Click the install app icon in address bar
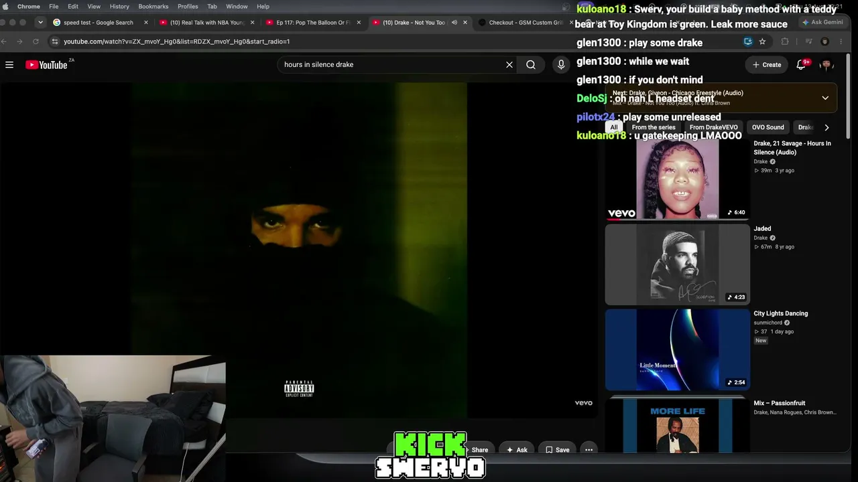858x482 pixels. 747,42
